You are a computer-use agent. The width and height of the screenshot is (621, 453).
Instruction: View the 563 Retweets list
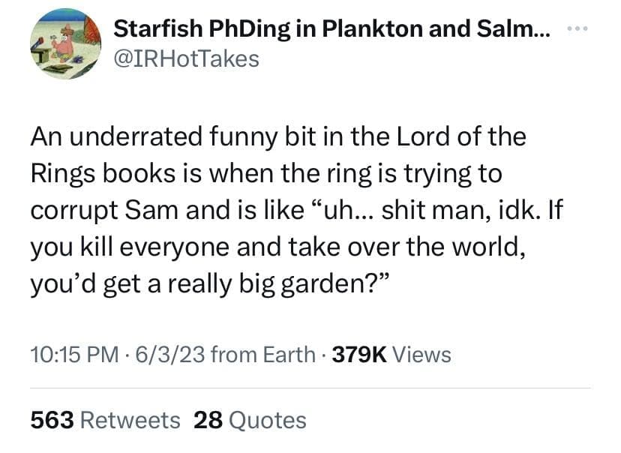[105, 420]
